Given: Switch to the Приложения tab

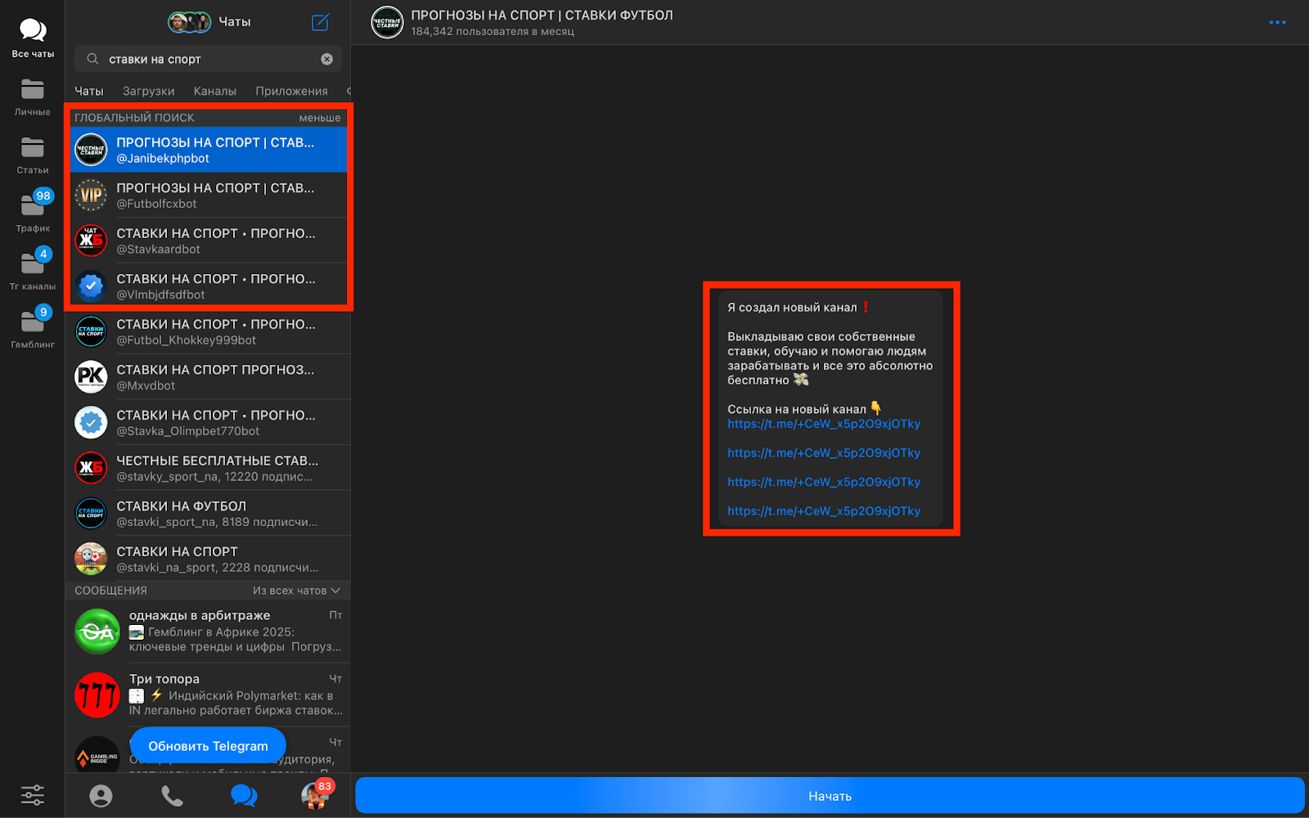Looking at the screenshot, I should click(x=291, y=91).
